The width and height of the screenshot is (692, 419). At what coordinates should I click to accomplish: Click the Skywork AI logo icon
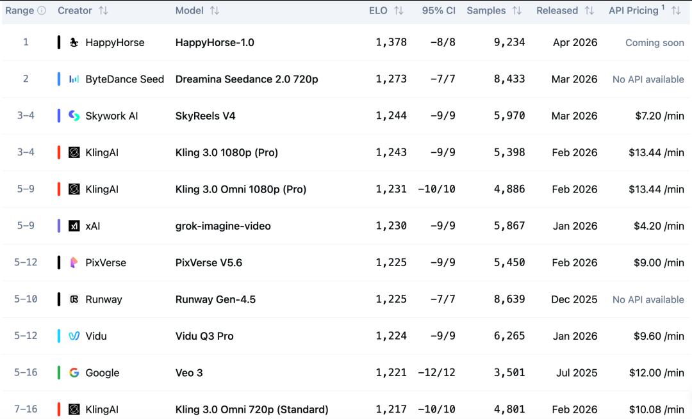[x=74, y=116]
